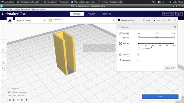Click the infill 20% icon in summary bar
Viewport: 184px width, 103px height.
144,20
